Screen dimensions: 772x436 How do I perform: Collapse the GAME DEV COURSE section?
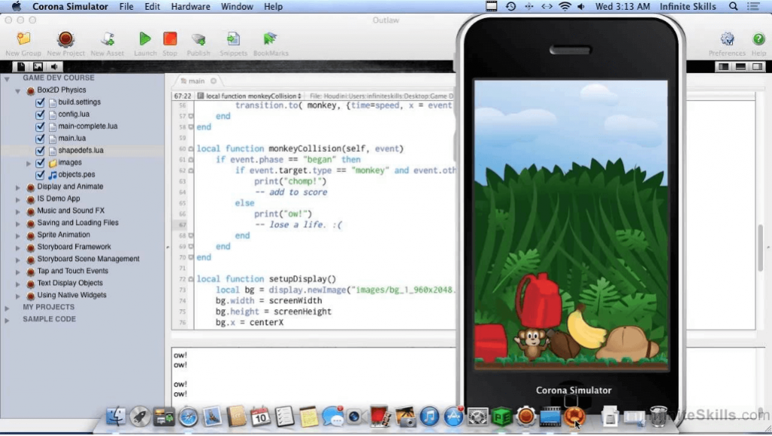click(7, 78)
